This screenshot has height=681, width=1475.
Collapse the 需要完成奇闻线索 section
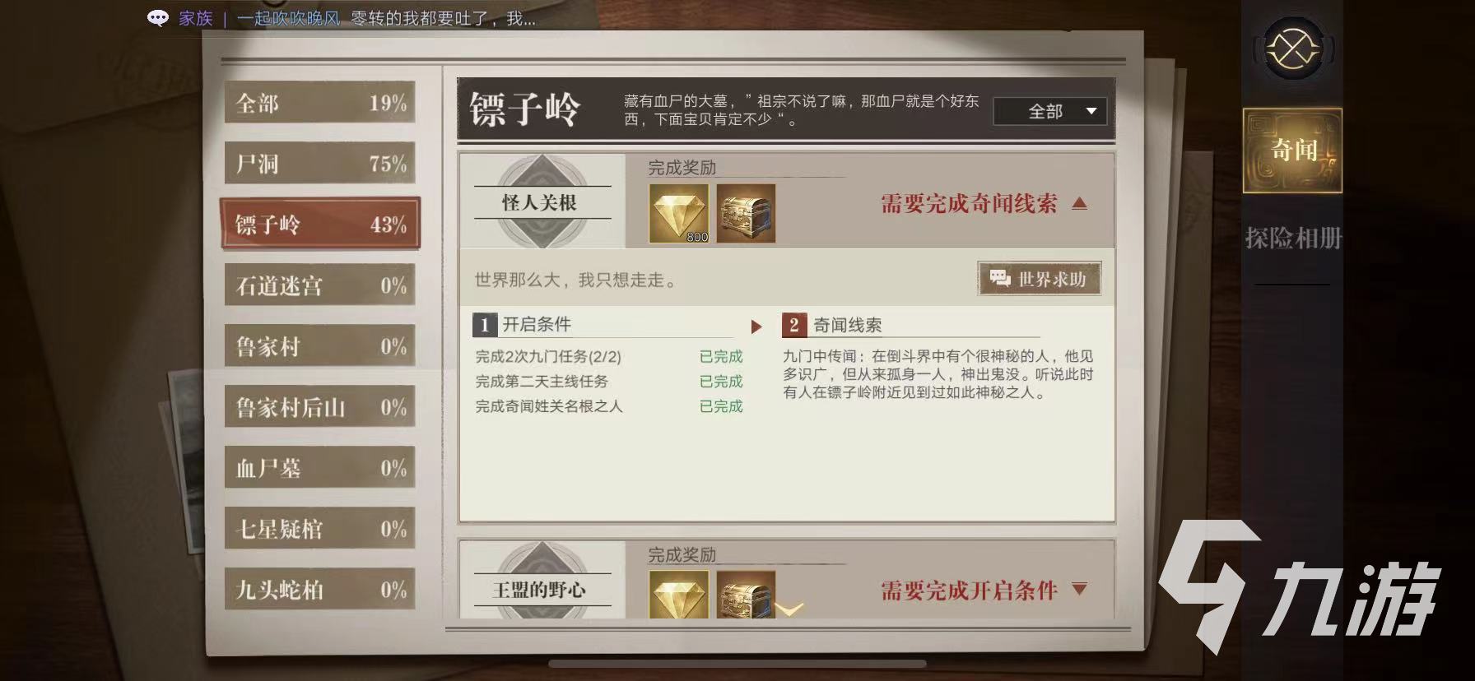pyautogui.click(x=1079, y=203)
